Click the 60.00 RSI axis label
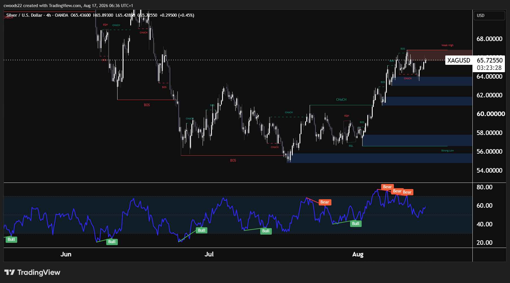Viewport: 510px width, 283px height. click(484, 205)
